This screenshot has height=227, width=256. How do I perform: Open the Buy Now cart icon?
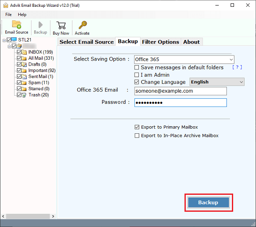61,25
